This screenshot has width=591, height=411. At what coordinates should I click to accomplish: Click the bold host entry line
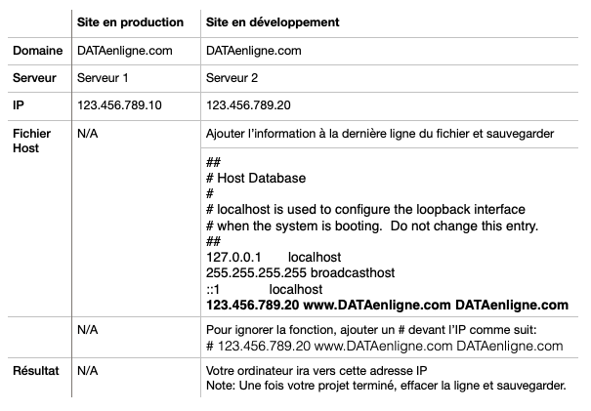(x=387, y=305)
